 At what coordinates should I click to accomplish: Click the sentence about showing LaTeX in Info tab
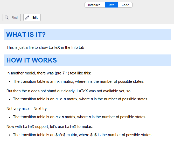[45, 47]
